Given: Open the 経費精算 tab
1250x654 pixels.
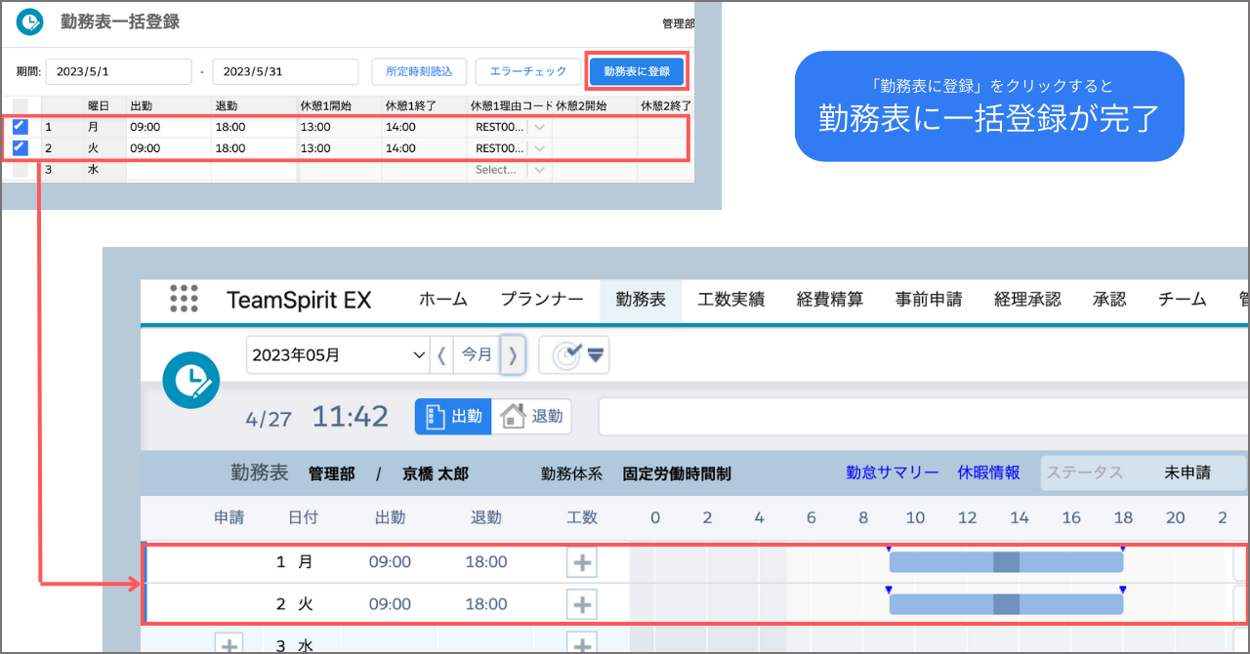Looking at the screenshot, I should coord(830,300).
